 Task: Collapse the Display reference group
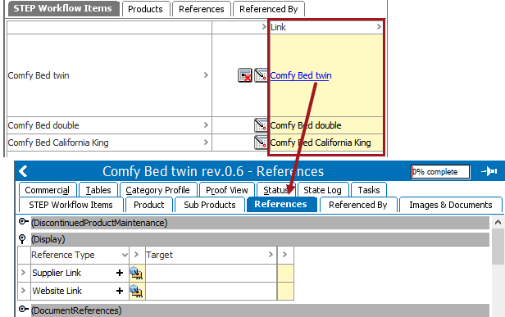point(22,239)
